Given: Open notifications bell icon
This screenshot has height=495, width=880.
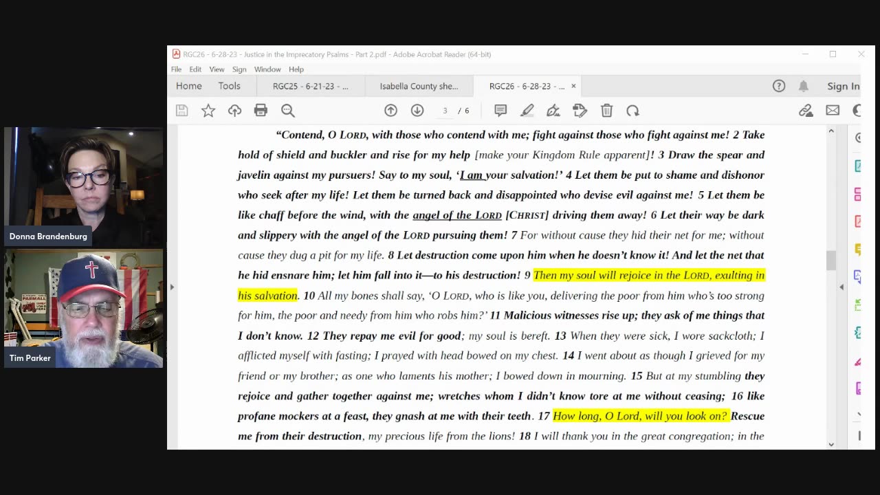Looking at the screenshot, I should point(804,86).
